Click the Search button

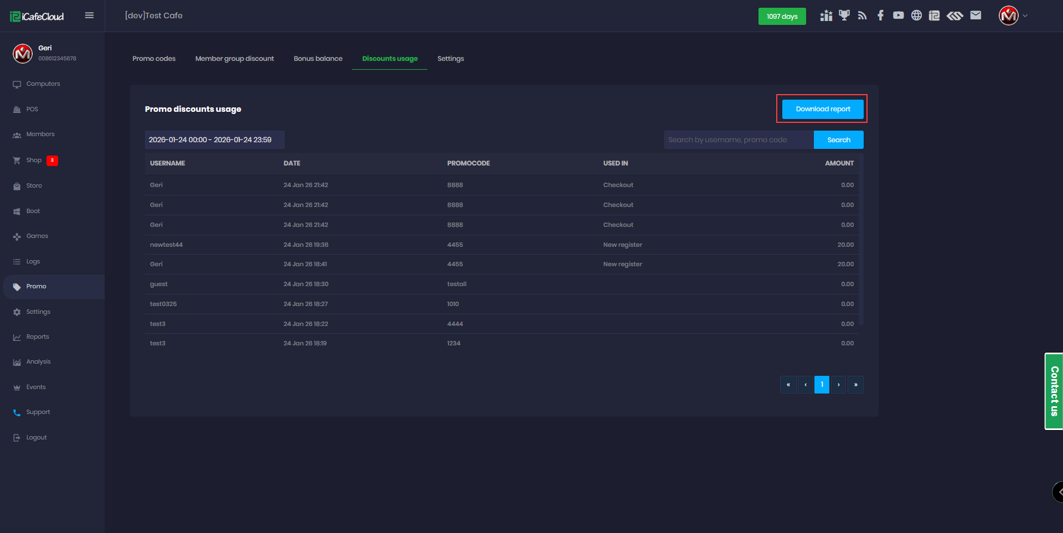838,139
